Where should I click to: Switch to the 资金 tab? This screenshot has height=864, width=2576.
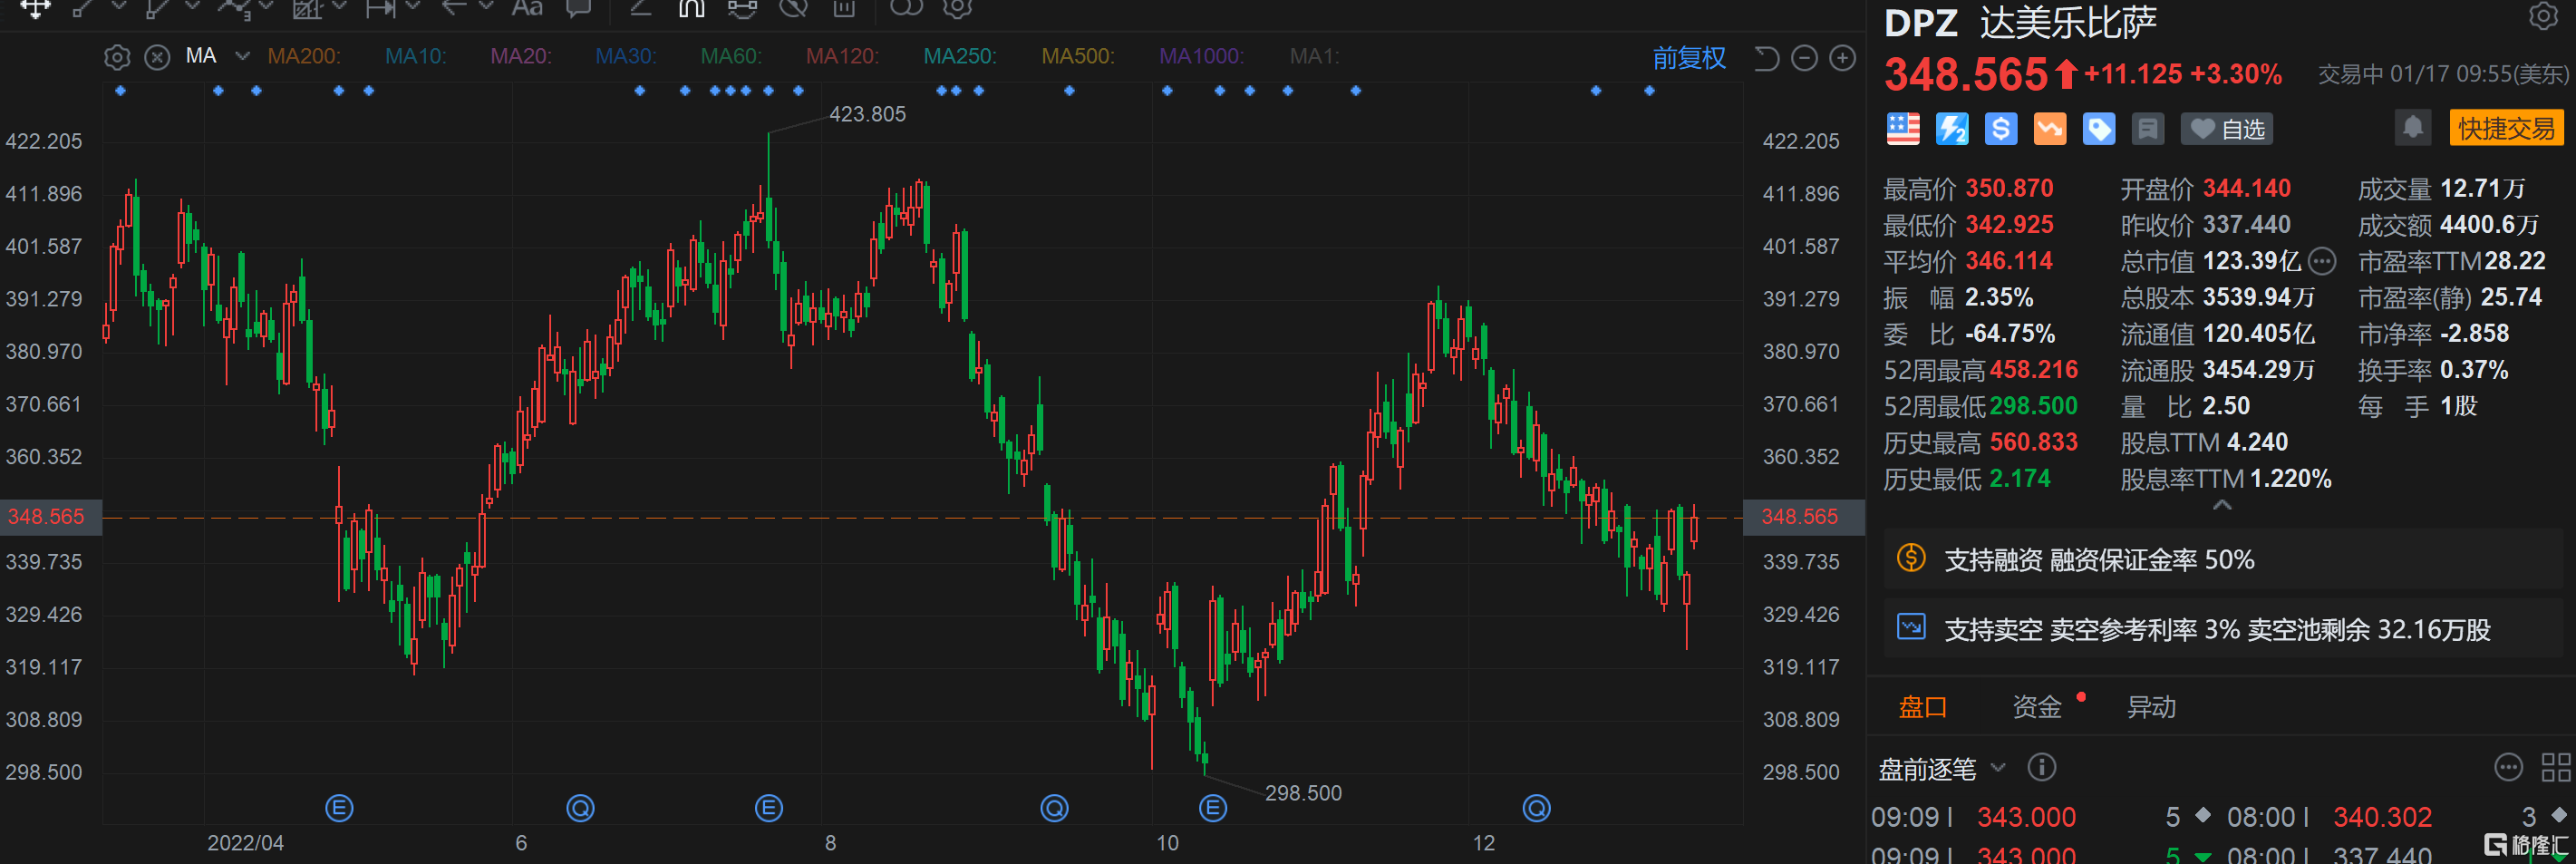pos(2036,707)
